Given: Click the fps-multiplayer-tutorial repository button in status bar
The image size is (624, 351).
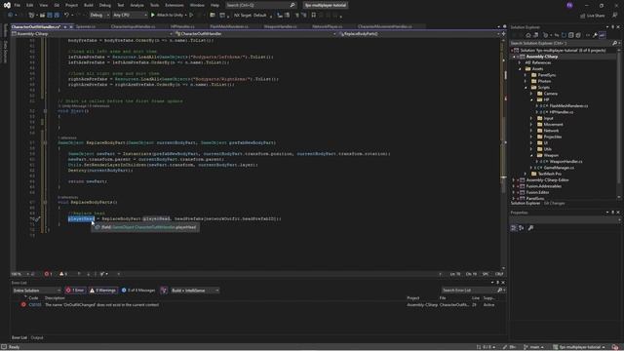Looking at the screenshot, I should [579, 347].
